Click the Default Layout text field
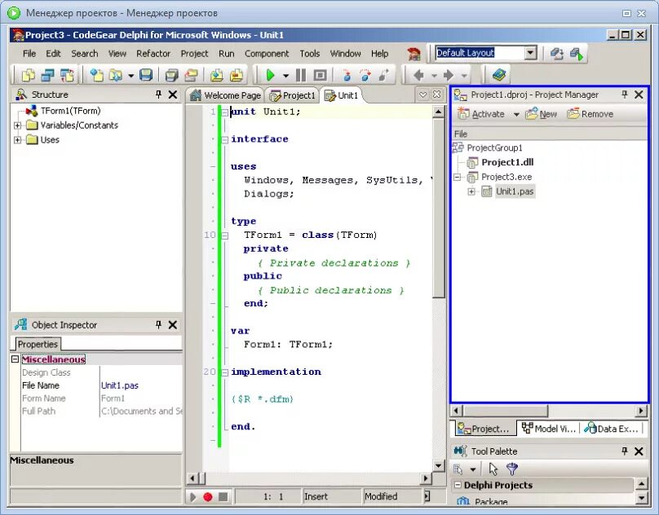This screenshot has height=515, width=659. point(480,53)
